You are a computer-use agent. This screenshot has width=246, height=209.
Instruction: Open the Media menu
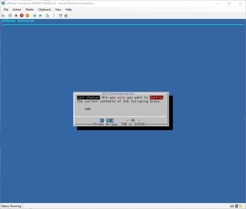(30, 10)
